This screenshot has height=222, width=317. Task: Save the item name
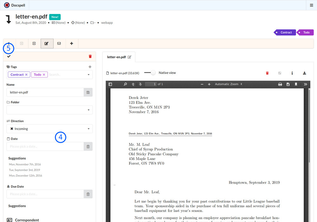[88, 92]
